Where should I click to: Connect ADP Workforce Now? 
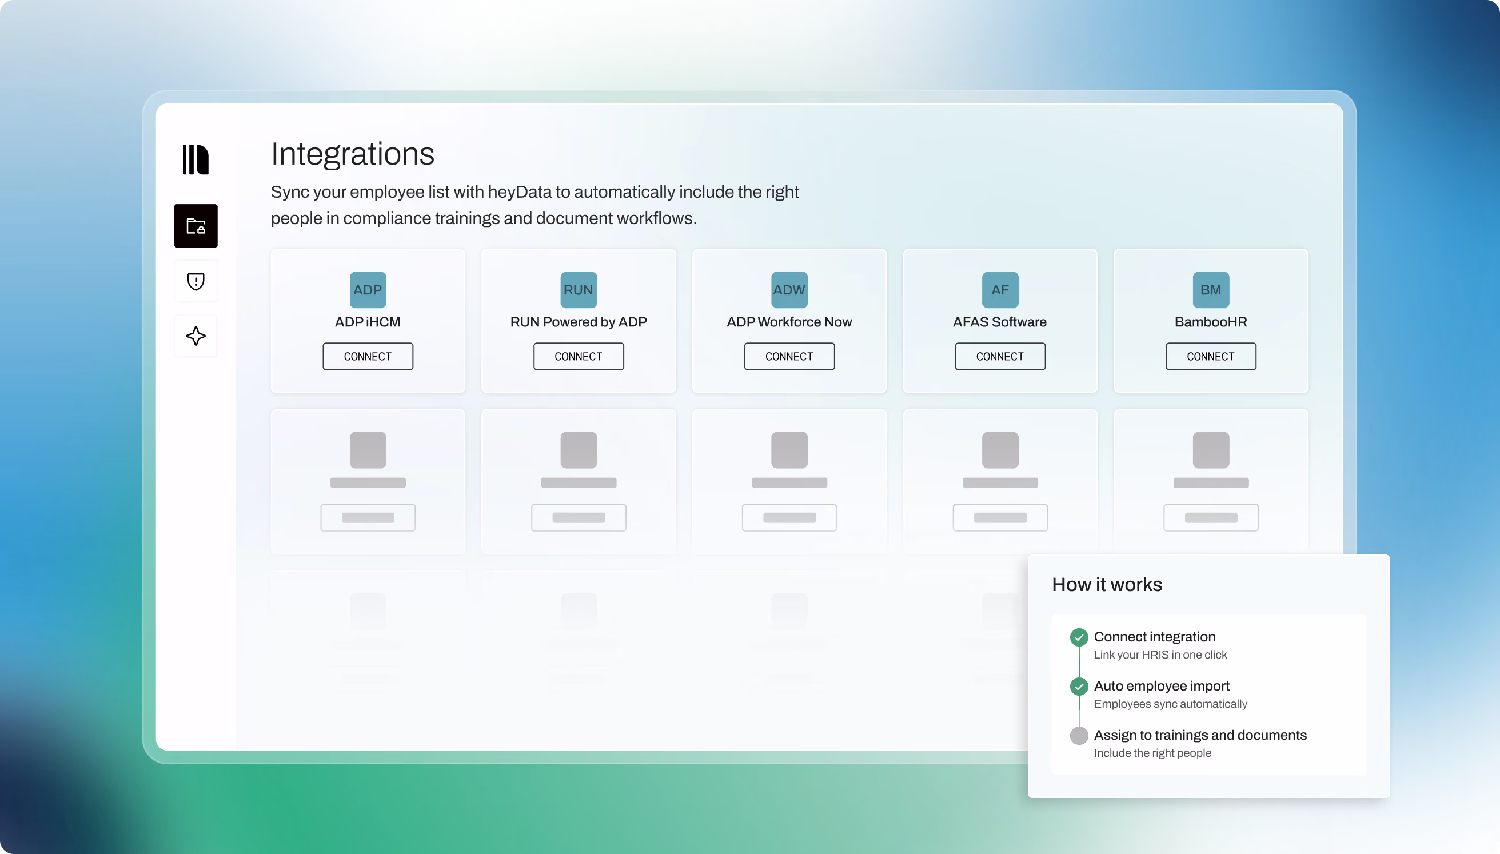[789, 357]
